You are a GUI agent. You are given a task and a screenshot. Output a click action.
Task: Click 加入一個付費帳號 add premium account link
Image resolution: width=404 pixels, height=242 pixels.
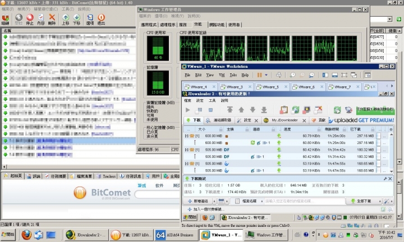206,210
